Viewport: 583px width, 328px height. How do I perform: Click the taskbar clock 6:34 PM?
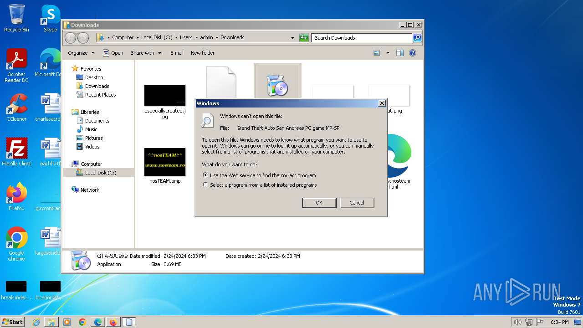click(x=559, y=322)
